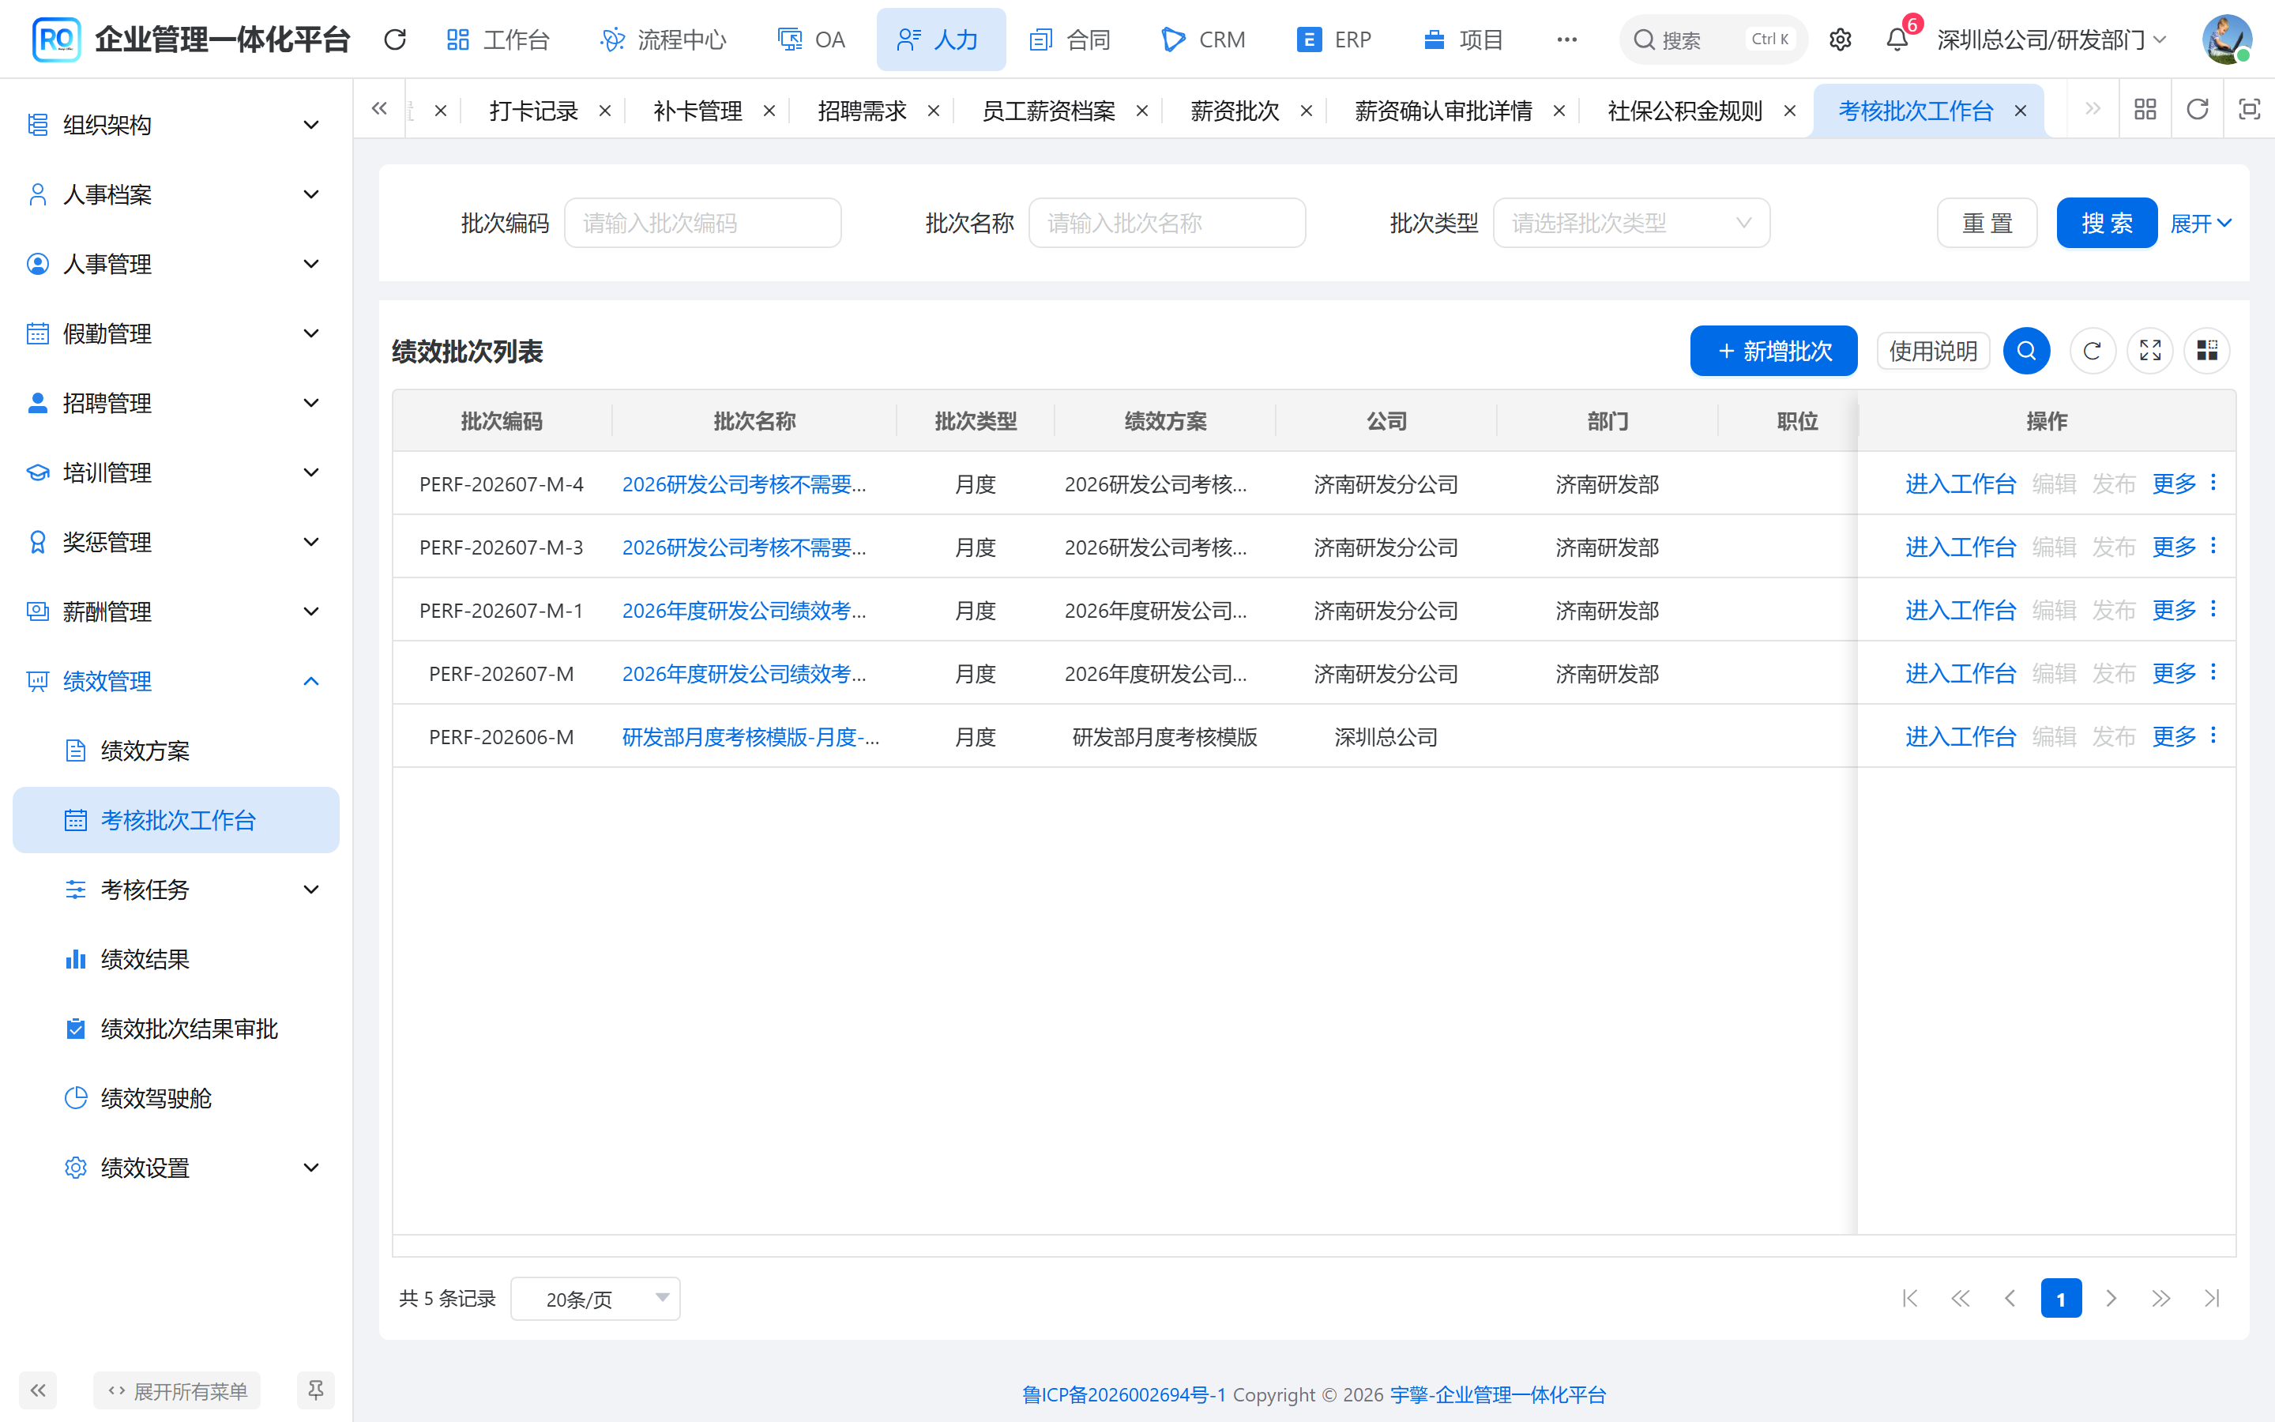Switch to the 补卡管理 tab
Viewport: 2275px width, 1422px height.
698,111
